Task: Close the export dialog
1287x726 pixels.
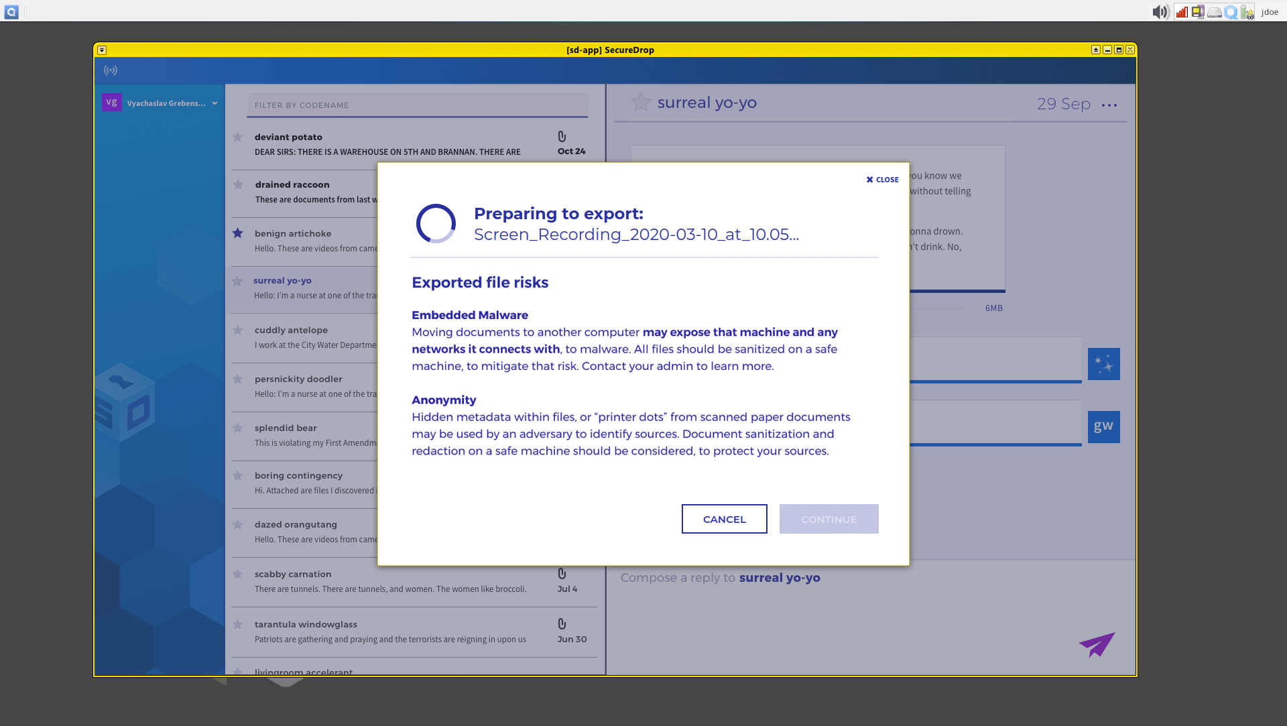Action: tap(882, 180)
